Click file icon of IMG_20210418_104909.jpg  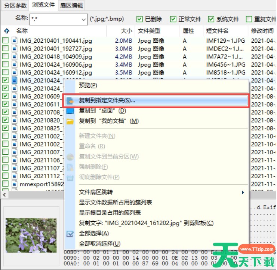point(15,57)
